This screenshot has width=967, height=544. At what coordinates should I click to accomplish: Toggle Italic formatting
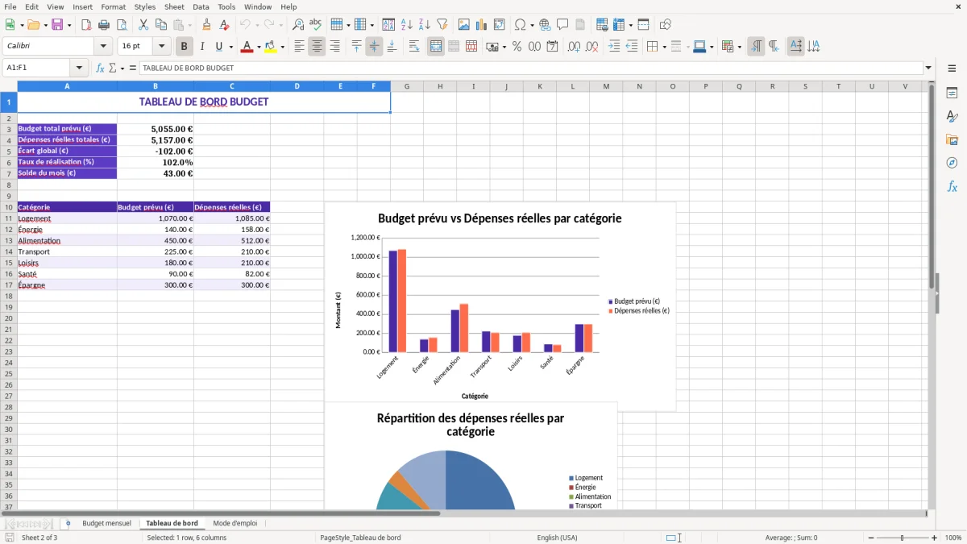pos(201,47)
